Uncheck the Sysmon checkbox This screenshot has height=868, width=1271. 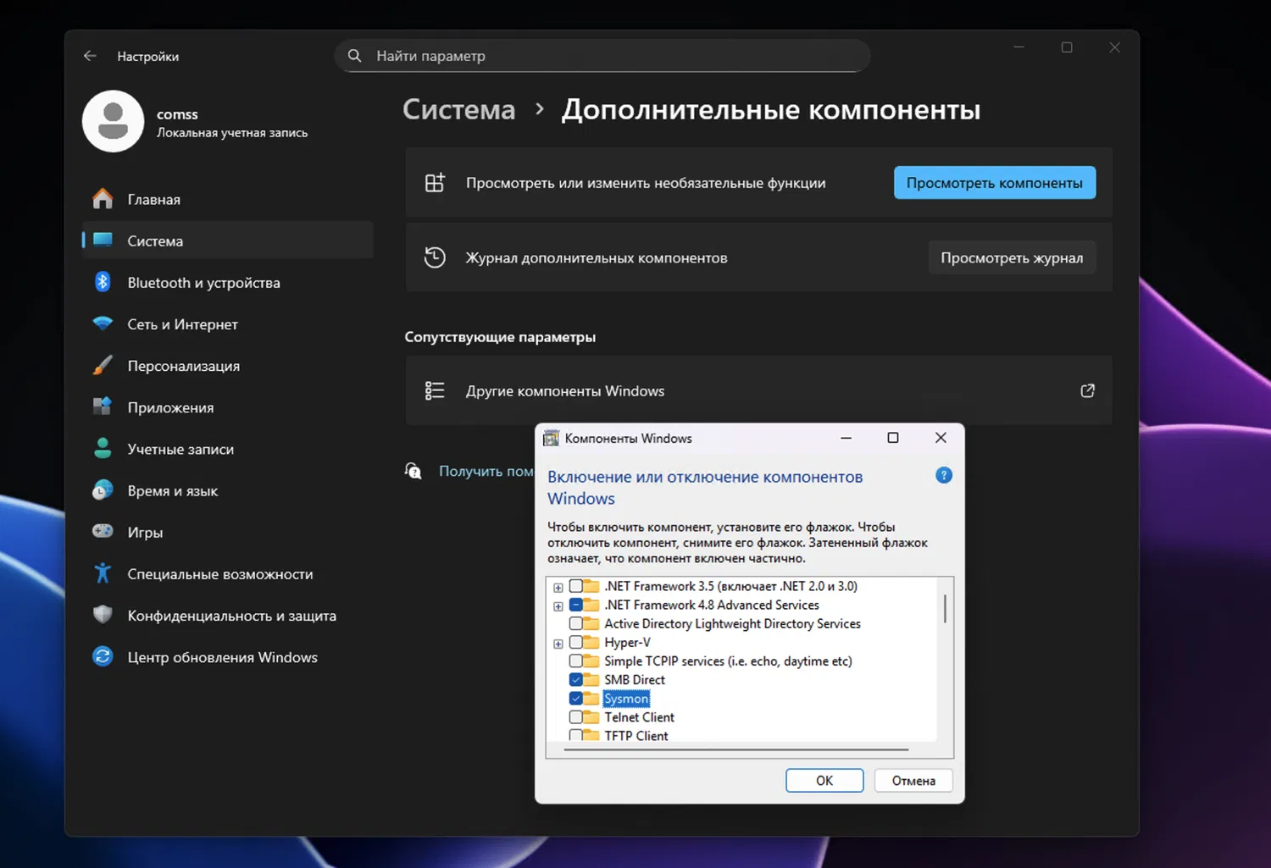tap(576, 699)
